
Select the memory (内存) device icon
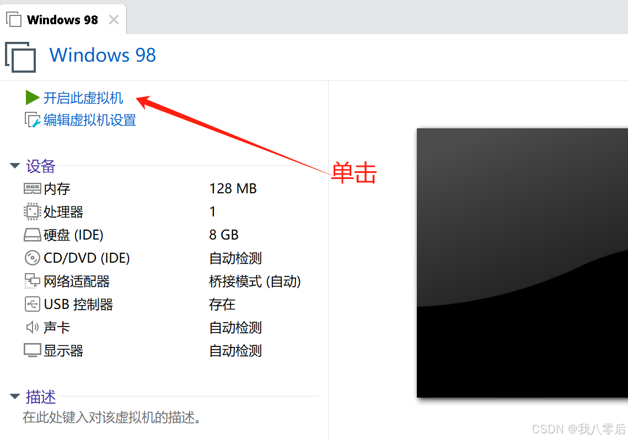[32, 188]
